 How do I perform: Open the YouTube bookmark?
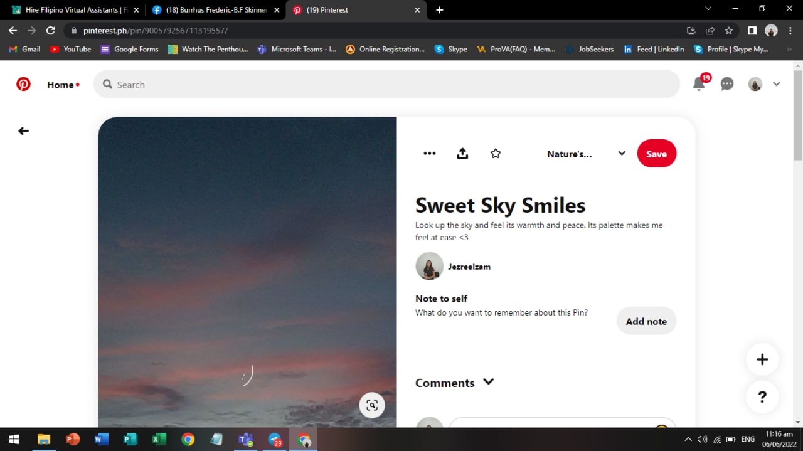pyautogui.click(x=70, y=49)
